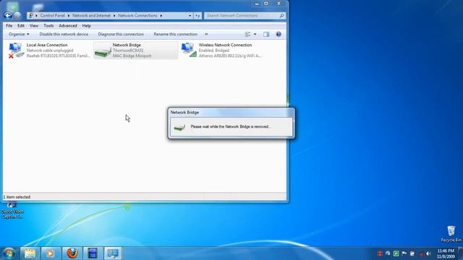Click the bridge icon in removal dialog
Viewport: 463px width, 260px height.
pos(179,127)
